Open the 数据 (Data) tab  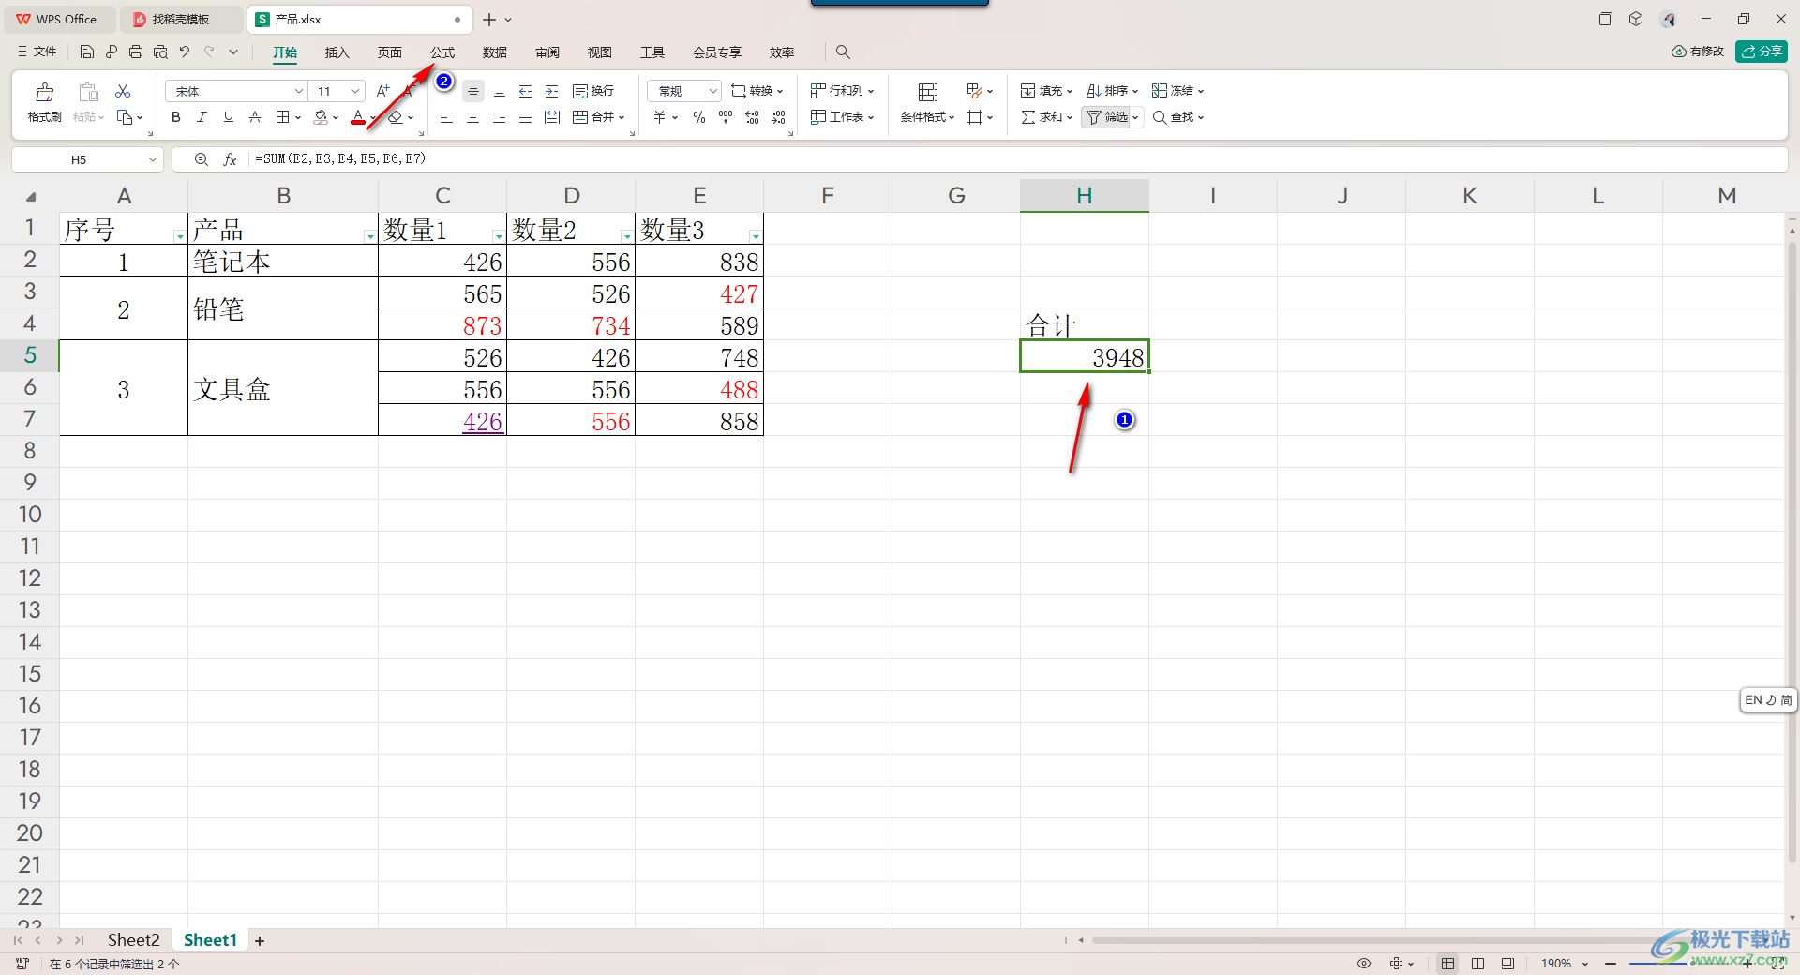tap(495, 52)
